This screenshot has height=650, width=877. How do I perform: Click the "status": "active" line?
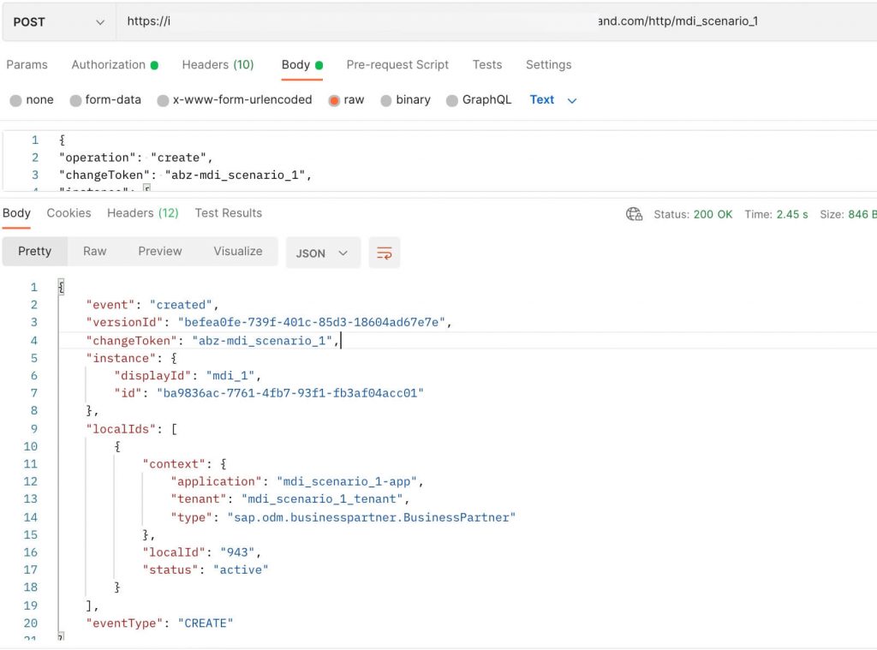tap(206, 569)
